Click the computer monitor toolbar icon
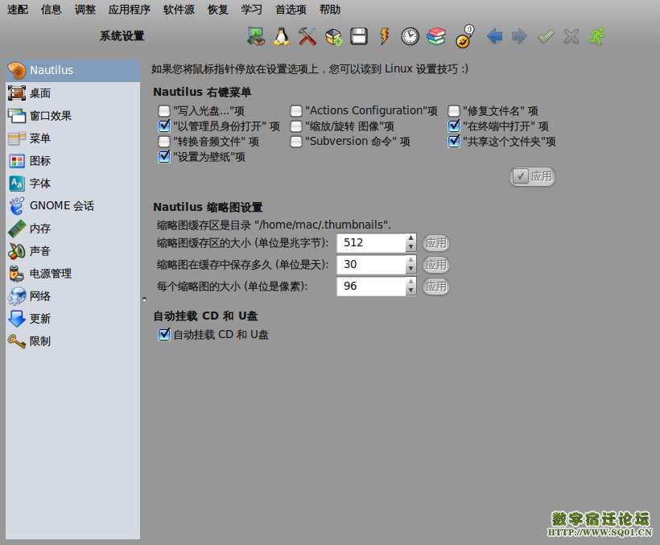Image resolution: width=660 pixels, height=545 pixels. (255, 36)
